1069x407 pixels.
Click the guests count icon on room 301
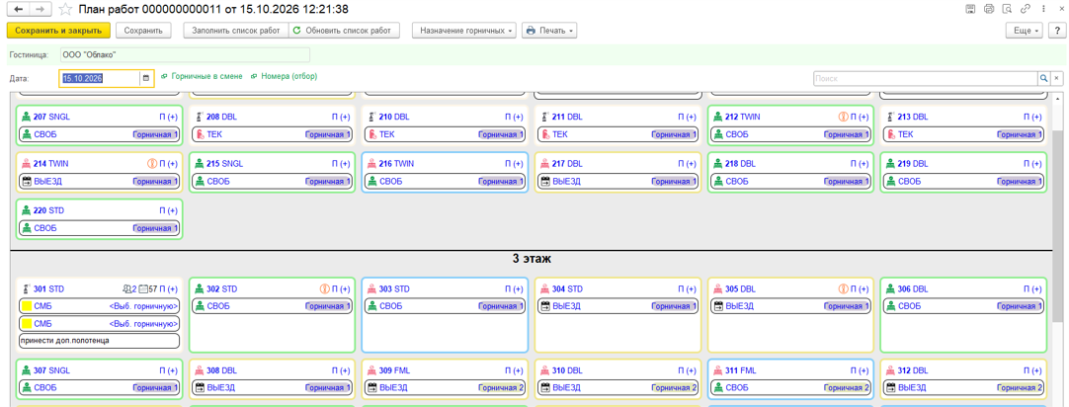129,289
